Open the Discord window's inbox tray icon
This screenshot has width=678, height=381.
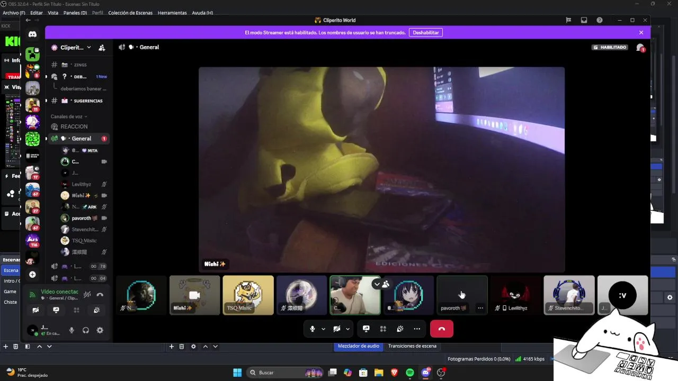click(x=584, y=20)
